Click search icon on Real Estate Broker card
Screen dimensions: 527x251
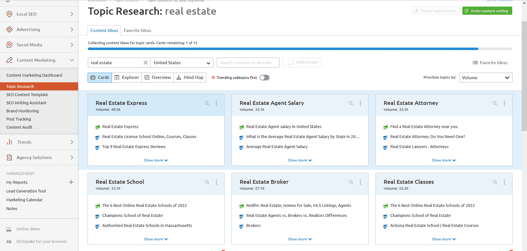351,182
